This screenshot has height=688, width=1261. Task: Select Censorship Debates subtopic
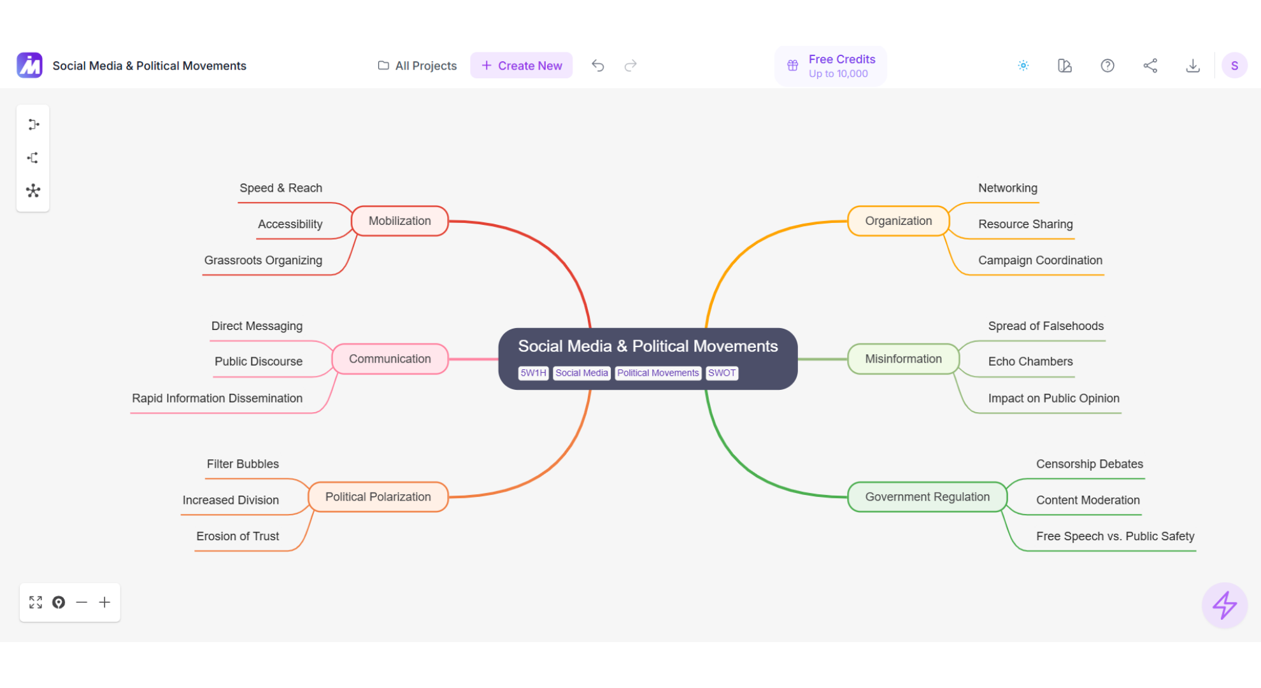[1089, 464]
